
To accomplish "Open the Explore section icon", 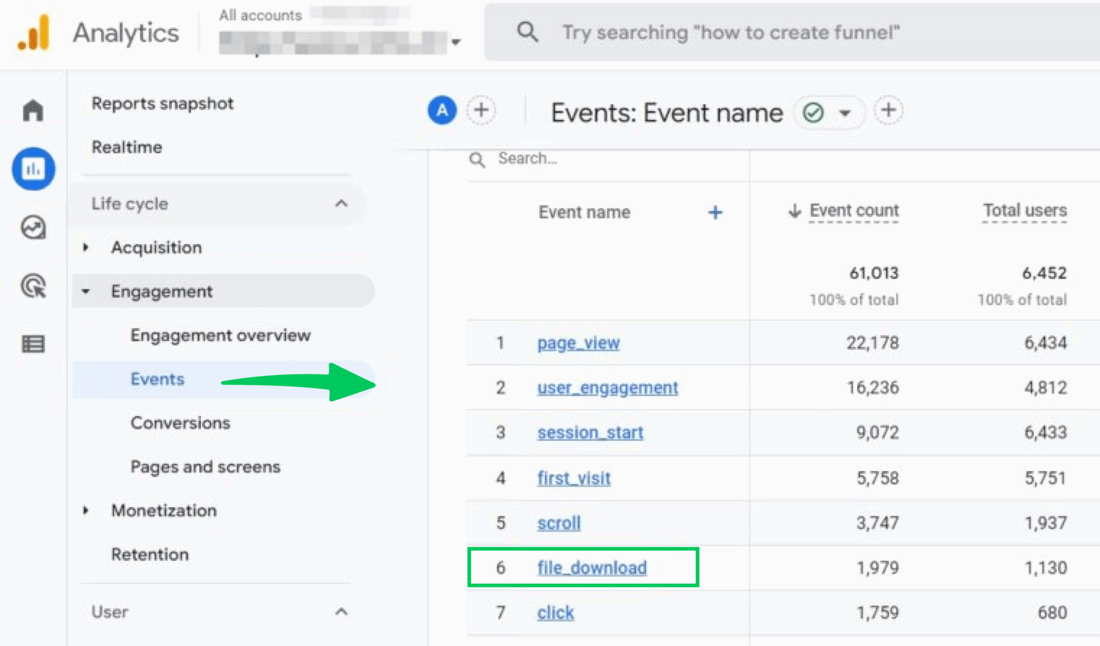I will [x=33, y=228].
